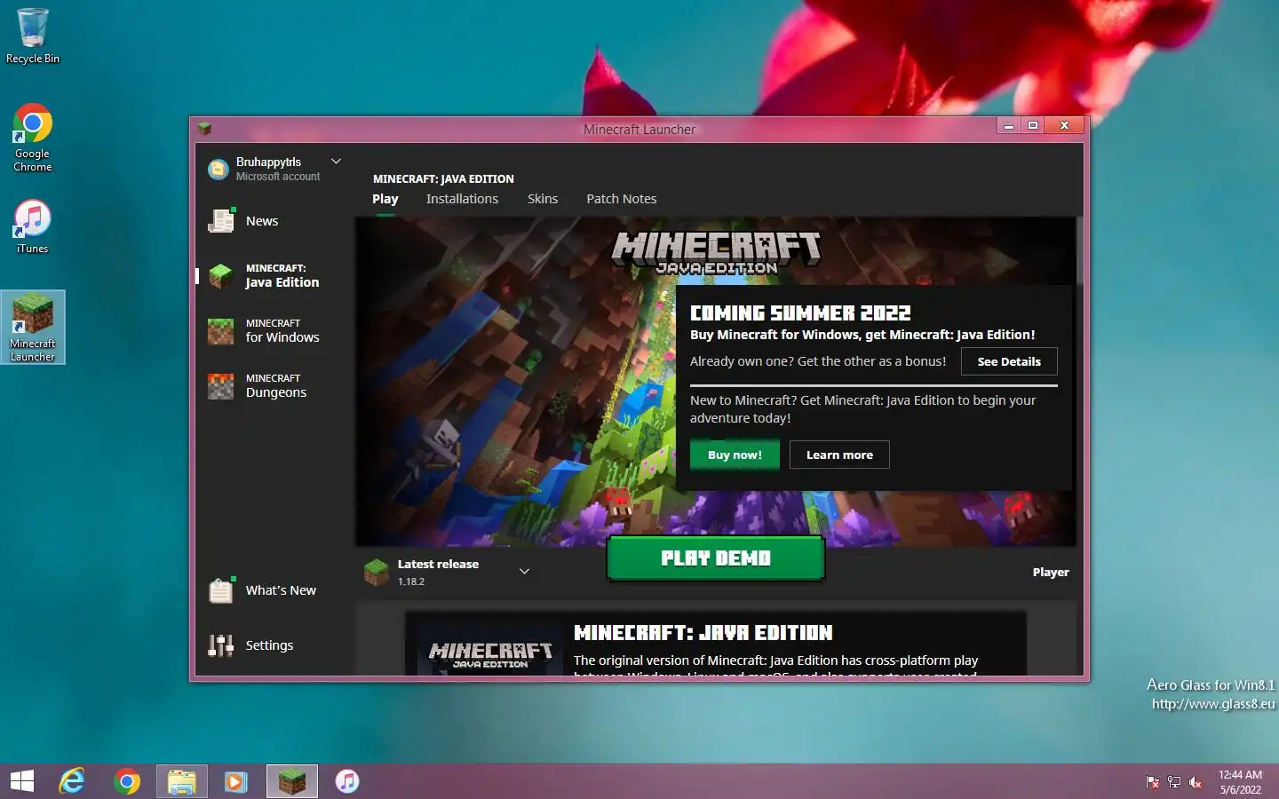Image resolution: width=1279 pixels, height=799 pixels.
Task: Click the green PLAY DEMO button
Action: (x=716, y=558)
